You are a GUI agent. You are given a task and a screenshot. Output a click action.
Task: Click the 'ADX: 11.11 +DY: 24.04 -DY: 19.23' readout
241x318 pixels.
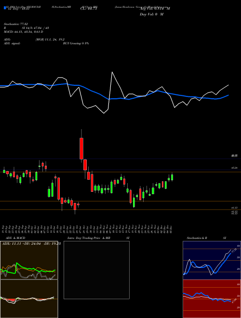pos(31,244)
